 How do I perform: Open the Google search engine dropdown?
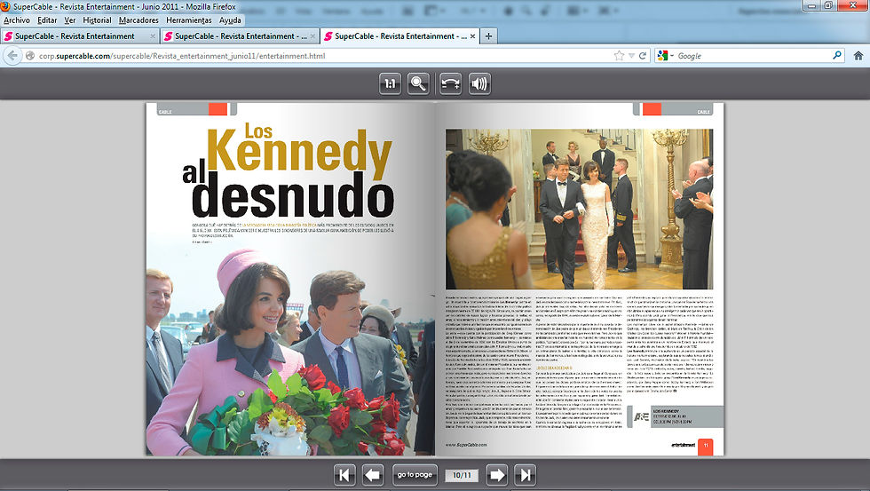tap(665, 55)
